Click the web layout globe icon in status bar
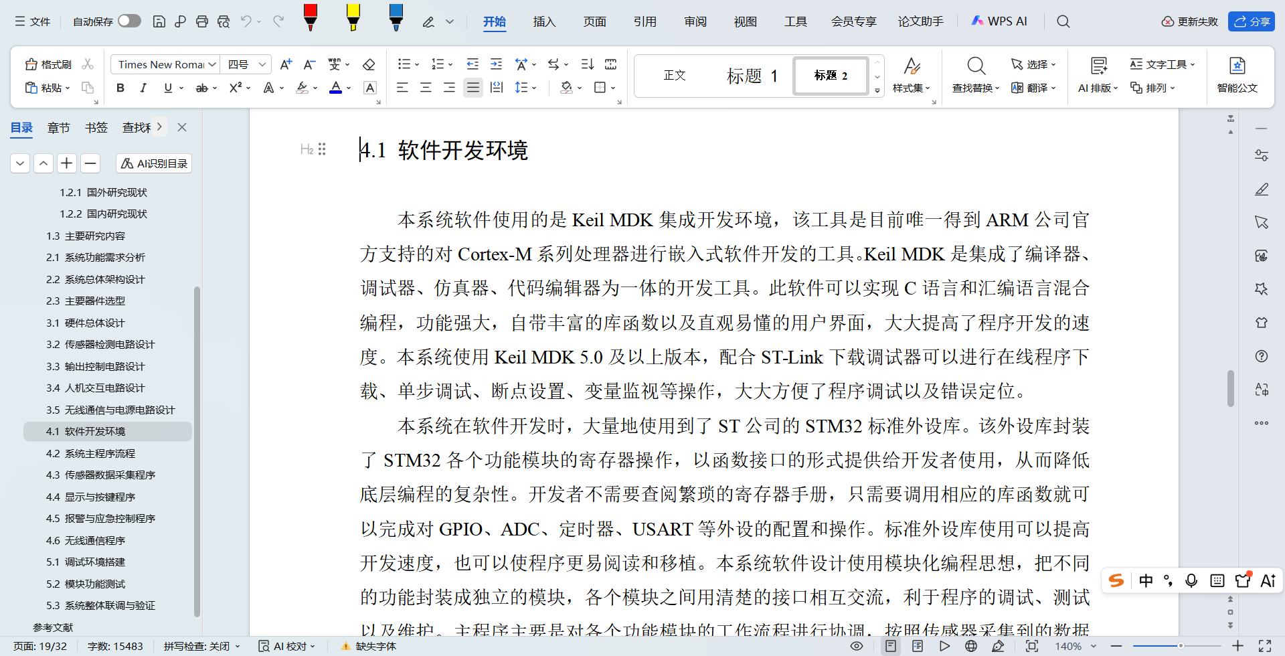 (971, 646)
